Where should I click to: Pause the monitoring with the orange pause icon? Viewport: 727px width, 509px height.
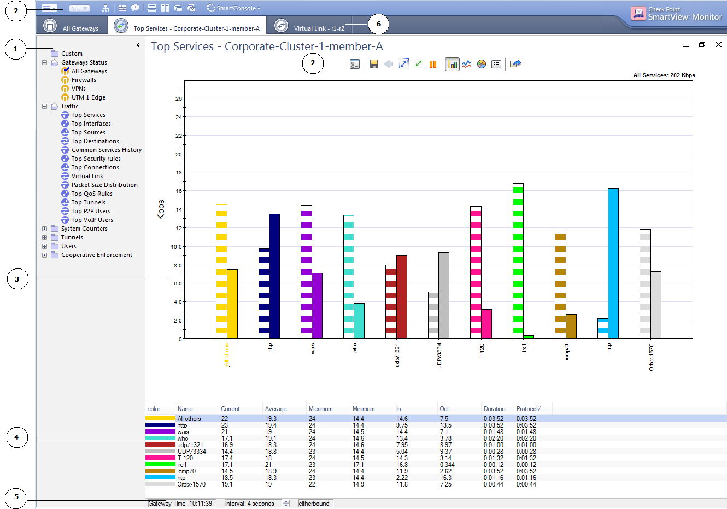tap(433, 64)
